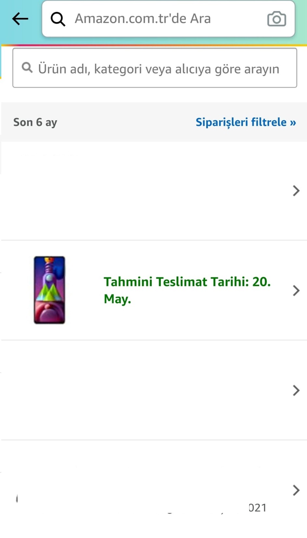
Task: Tap the order date text ending in 021
Action: (257, 507)
